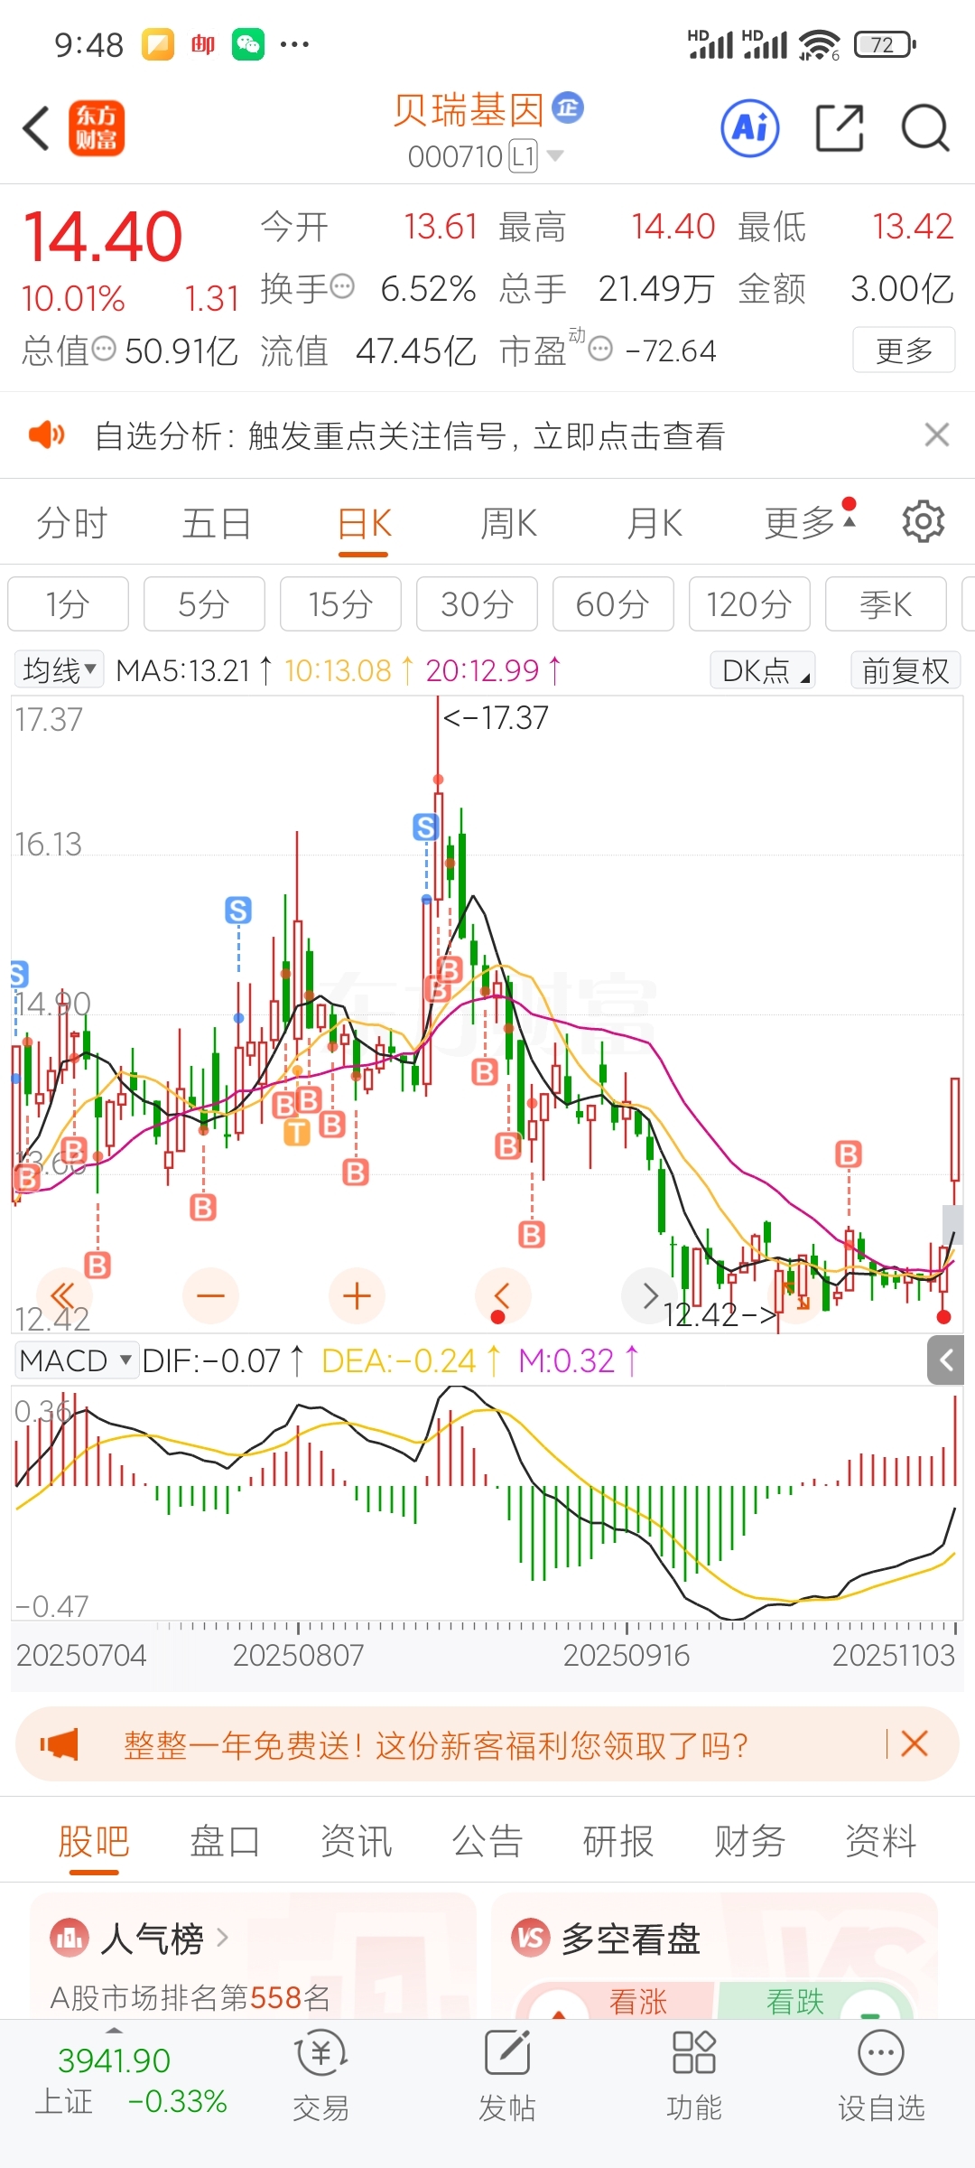Vote 看涨 on 多空看盘
This screenshot has height=2168, width=975.
pyautogui.click(x=616, y=2001)
